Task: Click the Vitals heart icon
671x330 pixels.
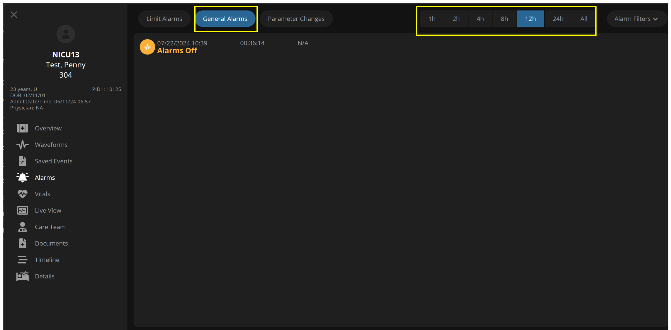Action: click(23, 194)
